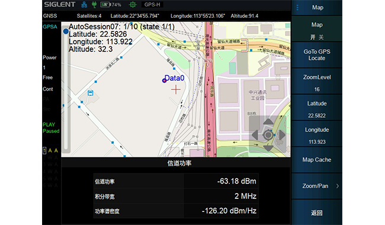The height and width of the screenshot is (225, 385).
Task: Recenter the map using pan pad center
Action: 268,135
